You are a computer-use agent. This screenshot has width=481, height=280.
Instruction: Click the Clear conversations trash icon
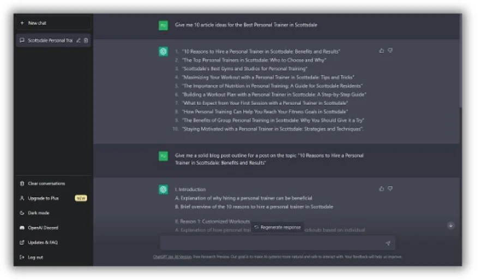[x=22, y=183]
